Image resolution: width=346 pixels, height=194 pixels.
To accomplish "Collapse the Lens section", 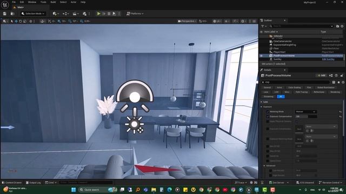I will [x=262, y=102].
